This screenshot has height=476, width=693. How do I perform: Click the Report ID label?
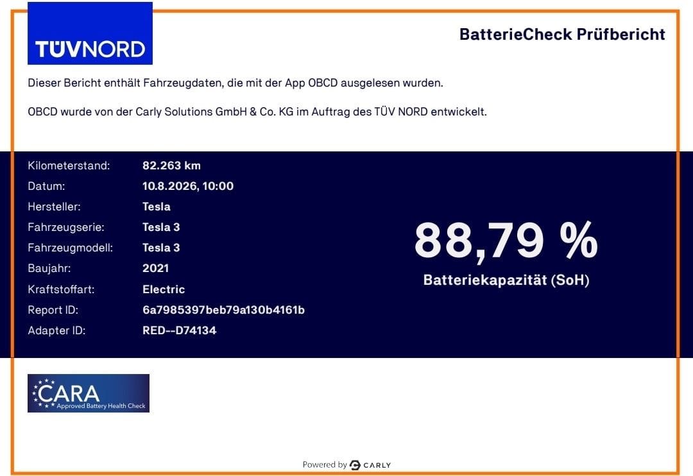tap(53, 310)
